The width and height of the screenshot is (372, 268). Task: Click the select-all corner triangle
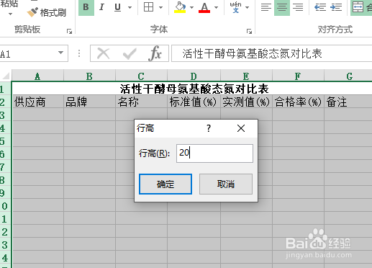coord(6,76)
